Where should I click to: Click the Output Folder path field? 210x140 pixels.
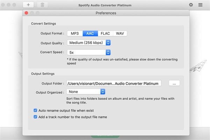[x=114, y=83]
